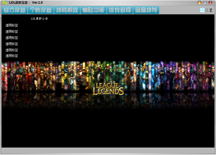
Task: Switch to the 个性皮肤 tab
Action: (41, 10)
